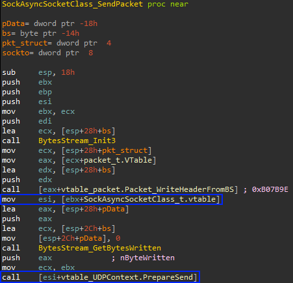Select the mov ebx, ecx instruction

tap(38, 111)
